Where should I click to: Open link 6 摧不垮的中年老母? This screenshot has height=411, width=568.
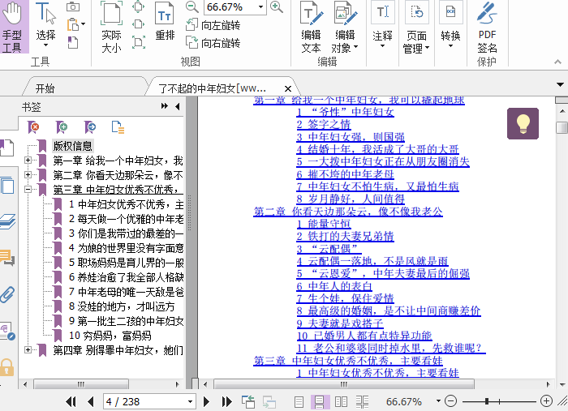[x=345, y=174]
